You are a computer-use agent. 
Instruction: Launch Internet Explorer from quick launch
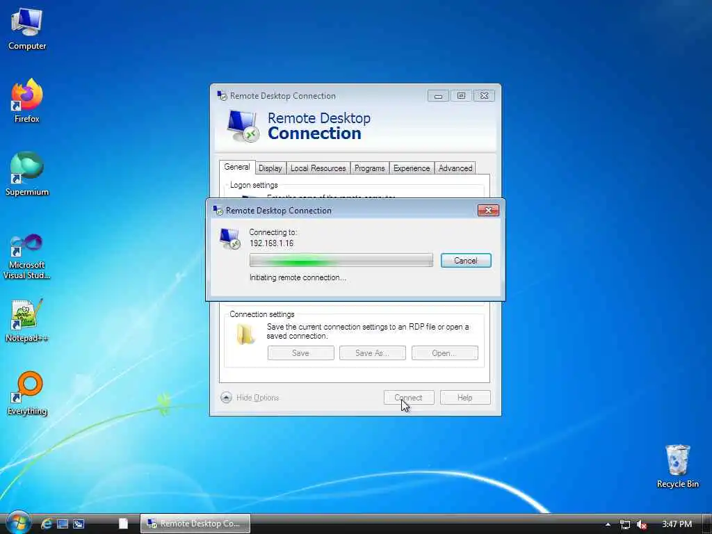coord(47,524)
